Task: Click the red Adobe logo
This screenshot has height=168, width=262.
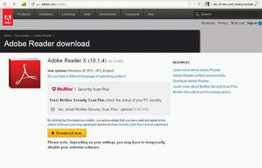Action: click(8, 17)
